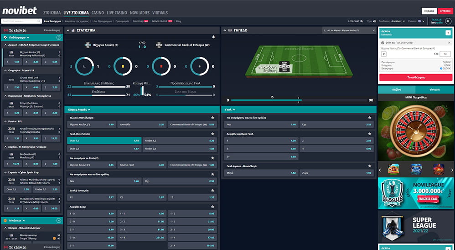Click the ΕΙΣΟΔΟΣ login button
Viewport: 455px width, 250px height.
(x=429, y=11)
